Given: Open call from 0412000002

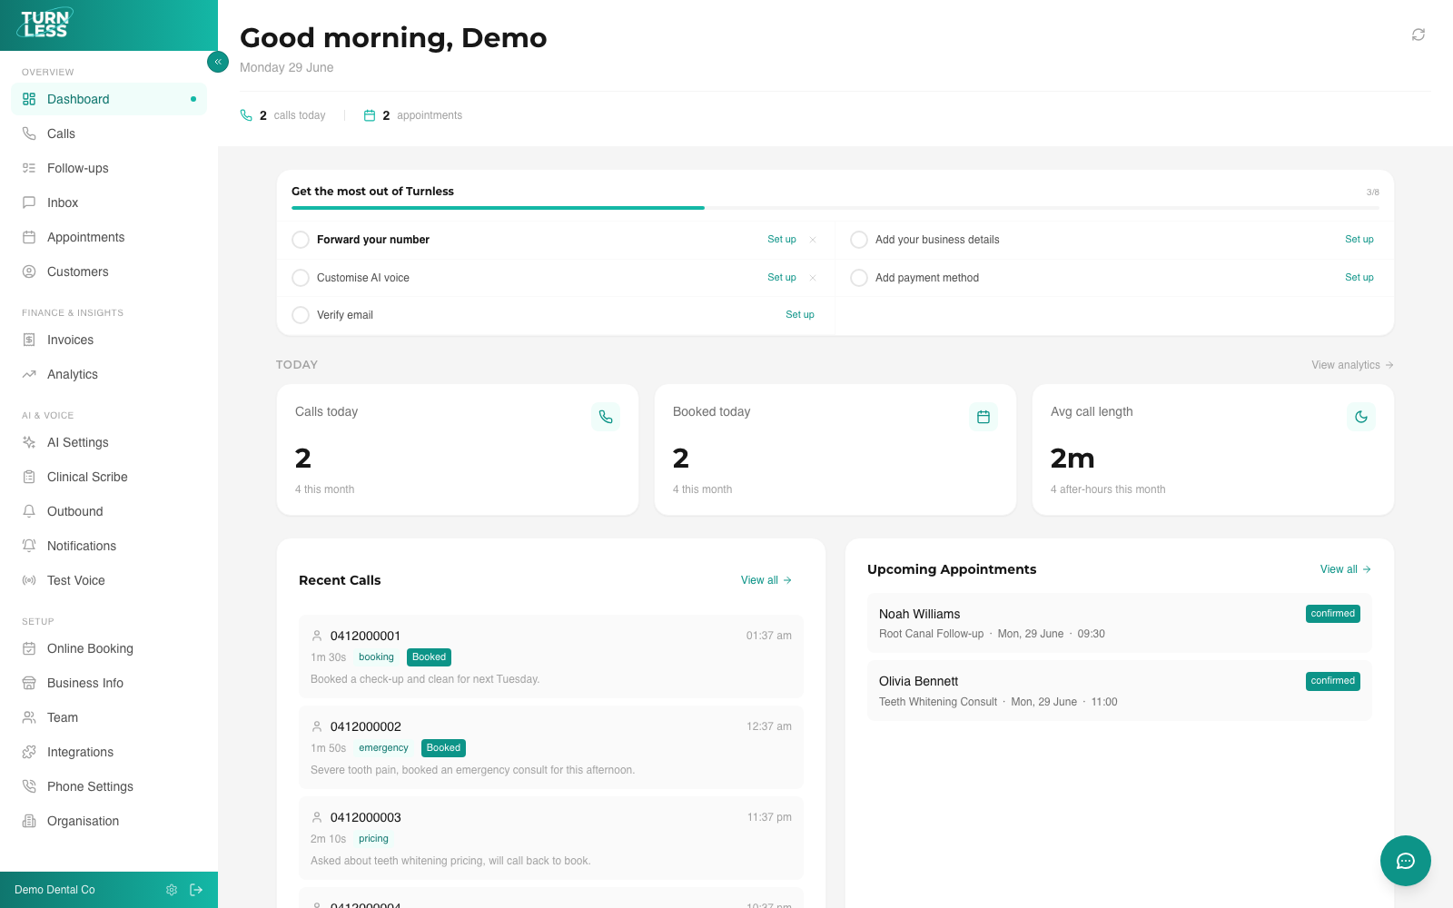Looking at the screenshot, I should (551, 747).
